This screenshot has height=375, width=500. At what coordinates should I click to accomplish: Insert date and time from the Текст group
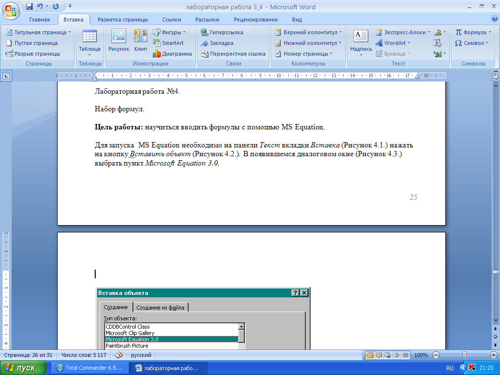[x=437, y=43]
